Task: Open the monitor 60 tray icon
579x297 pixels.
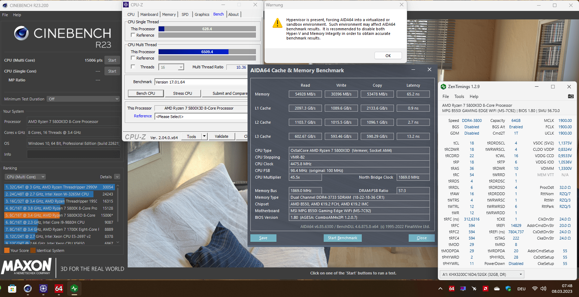Action: point(463,289)
